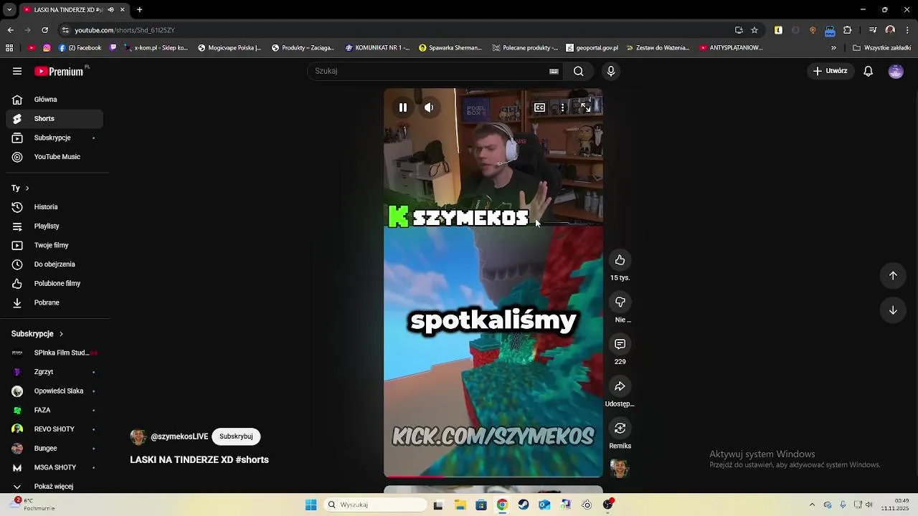Bookmark this page with the star
918x516 pixels.
click(754, 30)
